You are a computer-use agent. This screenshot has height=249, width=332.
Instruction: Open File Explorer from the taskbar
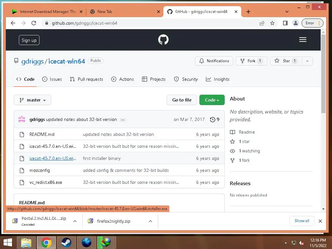26,243
